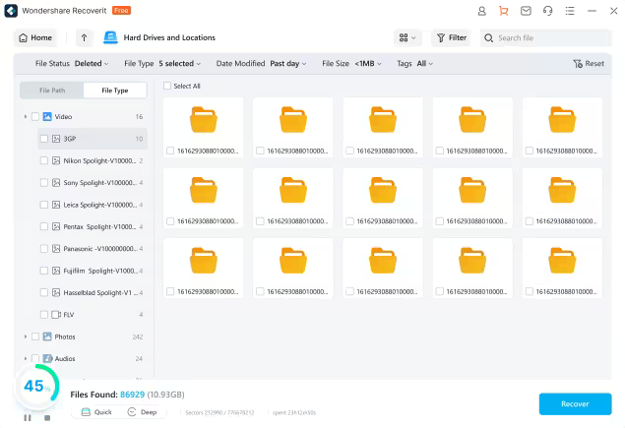Check the Hasselblad Spolight checkbox
Viewport: 625px width, 428px height.
[x=44, y=292]
